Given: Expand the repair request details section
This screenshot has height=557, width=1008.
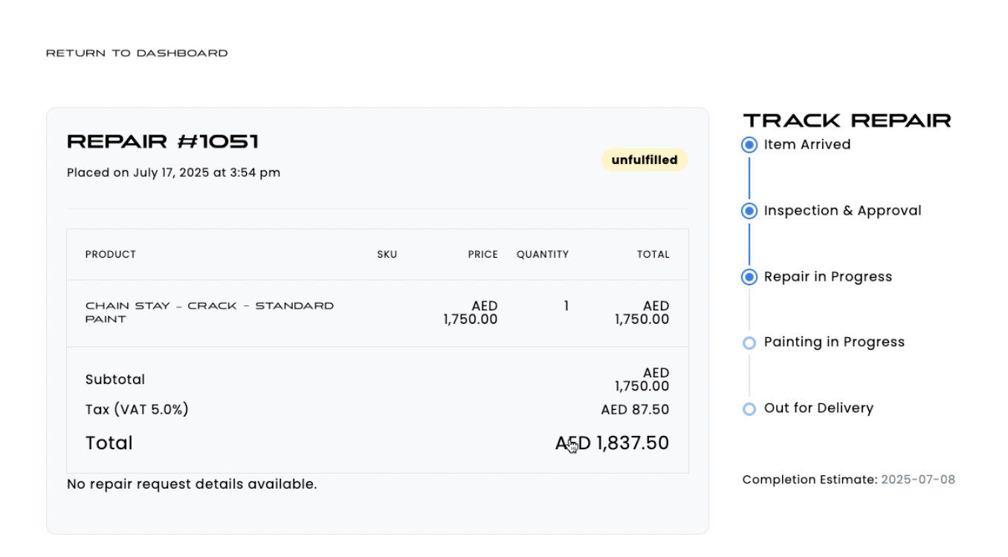Looking at the screenshot, I should (191, 483).
